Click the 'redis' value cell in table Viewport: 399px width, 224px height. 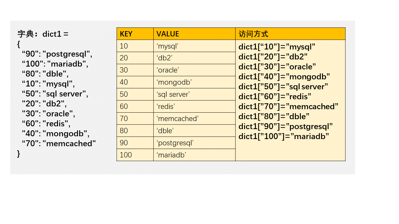pos(194,107)
